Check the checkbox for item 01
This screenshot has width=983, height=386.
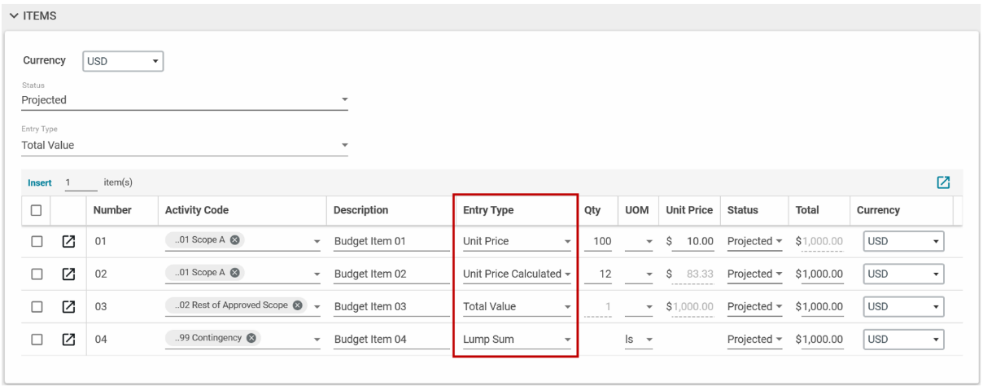coord(37,242)
